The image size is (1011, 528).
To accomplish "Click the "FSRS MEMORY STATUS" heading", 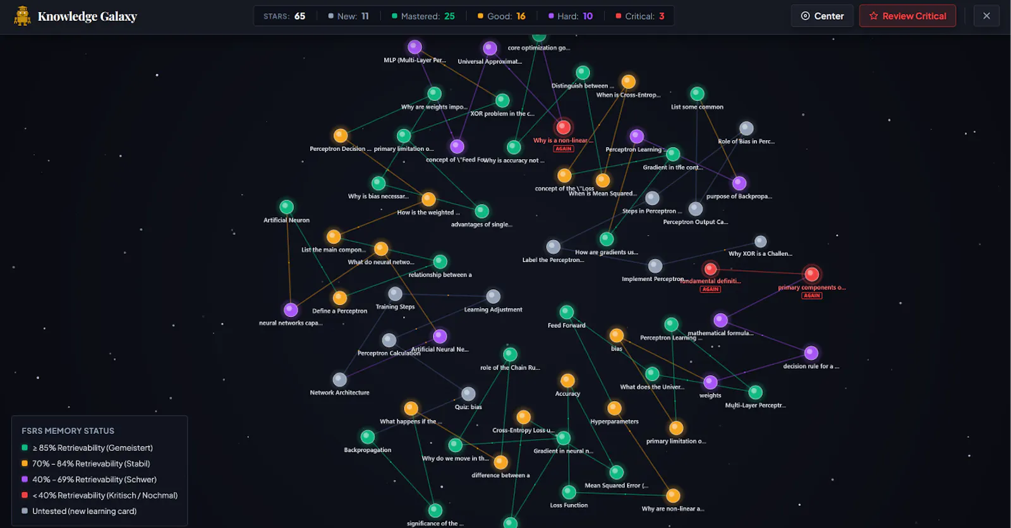I will coord(68,431).
